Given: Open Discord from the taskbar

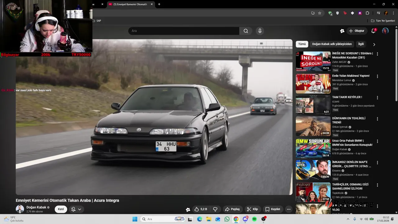Looking at the screenshot, I should pos(245,219).
